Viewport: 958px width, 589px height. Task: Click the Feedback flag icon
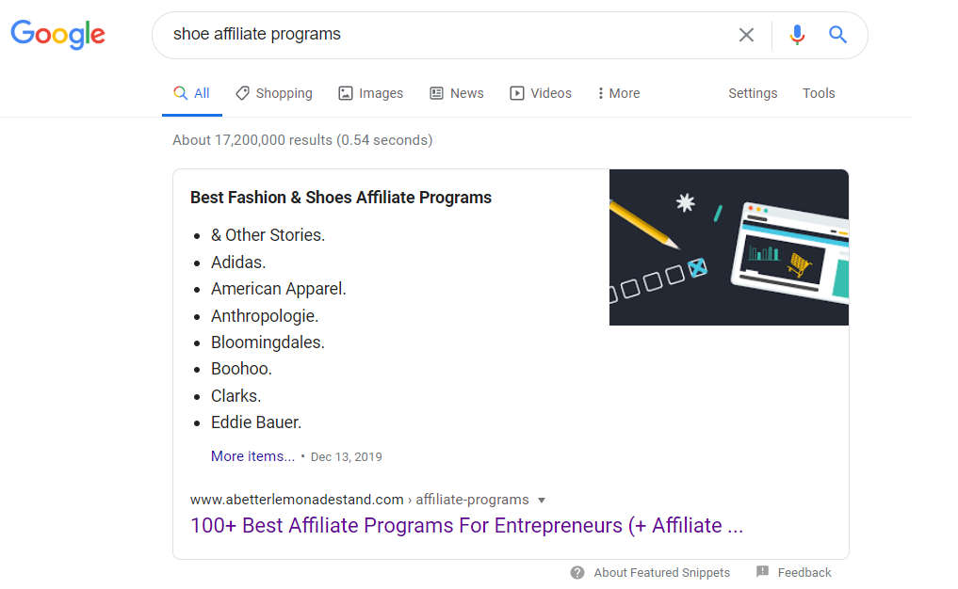[762, 571]
